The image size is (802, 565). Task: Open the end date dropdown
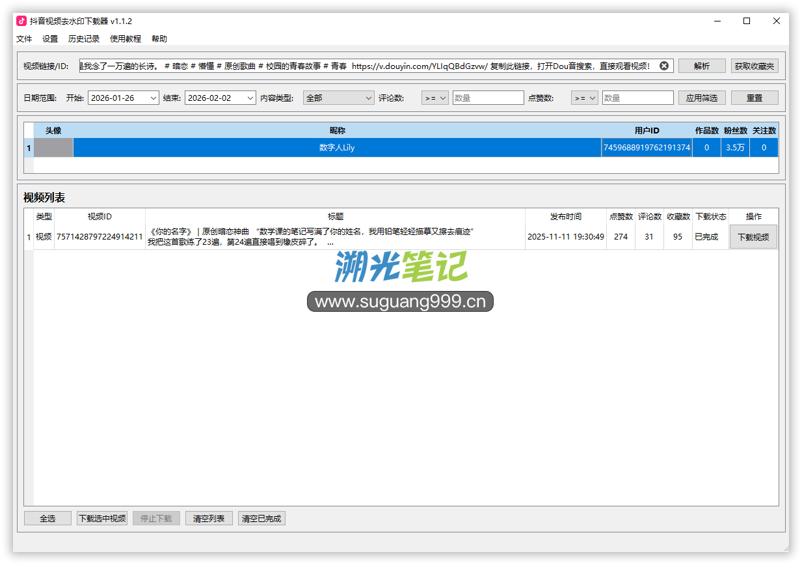click(x=250, y=98)
